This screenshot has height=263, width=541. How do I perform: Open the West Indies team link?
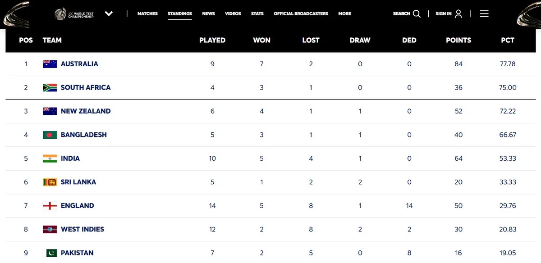click(83, 229)
